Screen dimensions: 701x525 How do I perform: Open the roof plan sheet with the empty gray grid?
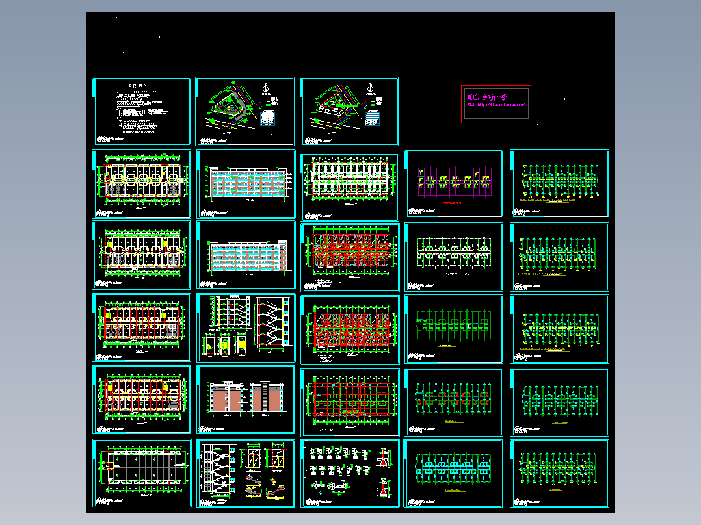coord(142,473)
